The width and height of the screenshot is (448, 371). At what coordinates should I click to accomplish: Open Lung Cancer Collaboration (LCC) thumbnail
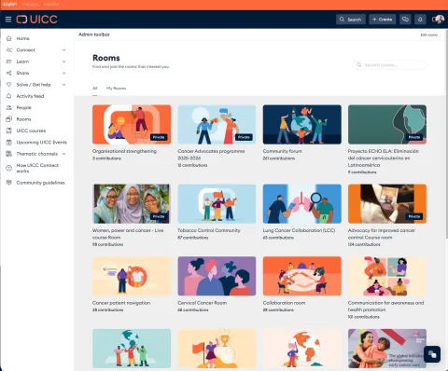click(302, 204)
